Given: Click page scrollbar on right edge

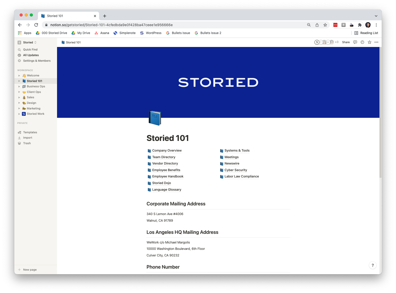Looking at the screenshot, I should (380, 112).
